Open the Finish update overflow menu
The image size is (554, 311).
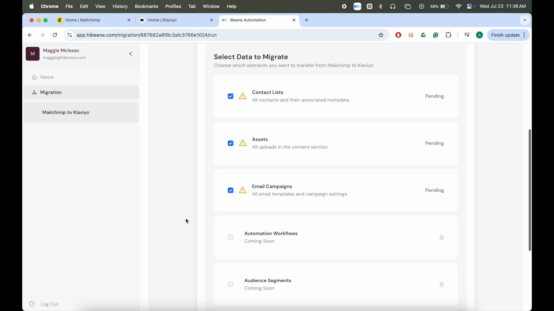(x=524, y=35)
